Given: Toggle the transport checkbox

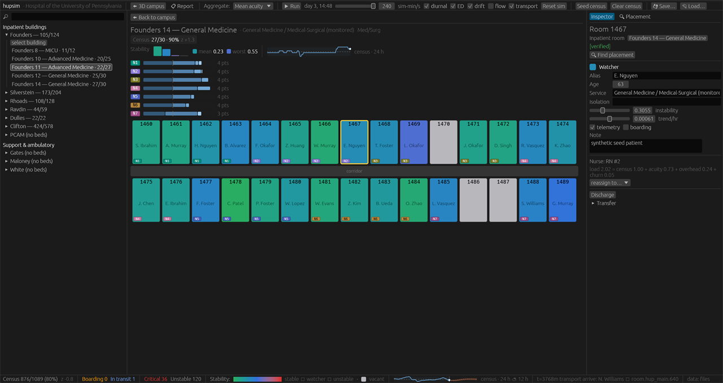Looking at the screenshot, I should click(x=511, y=6).
